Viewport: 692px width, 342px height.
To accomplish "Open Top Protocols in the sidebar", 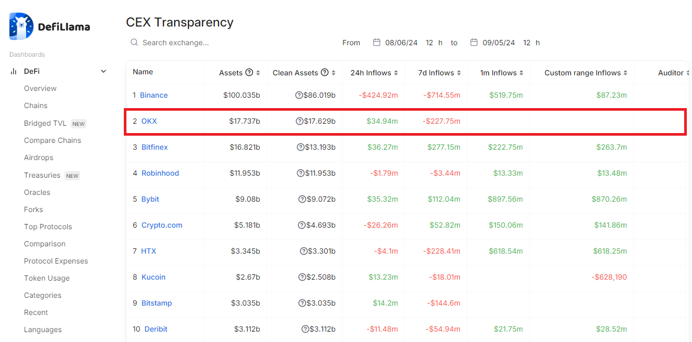I will [48, 227].
